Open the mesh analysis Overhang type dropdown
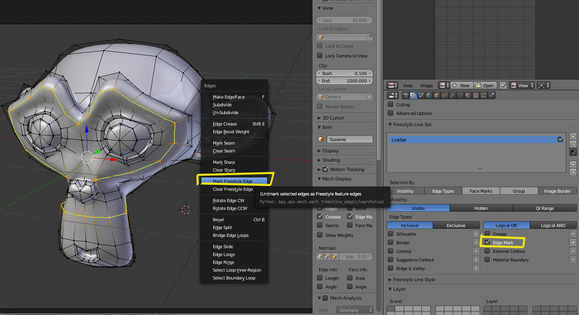The width and height of the screenshot is (579, 315). tap(355, 310)
